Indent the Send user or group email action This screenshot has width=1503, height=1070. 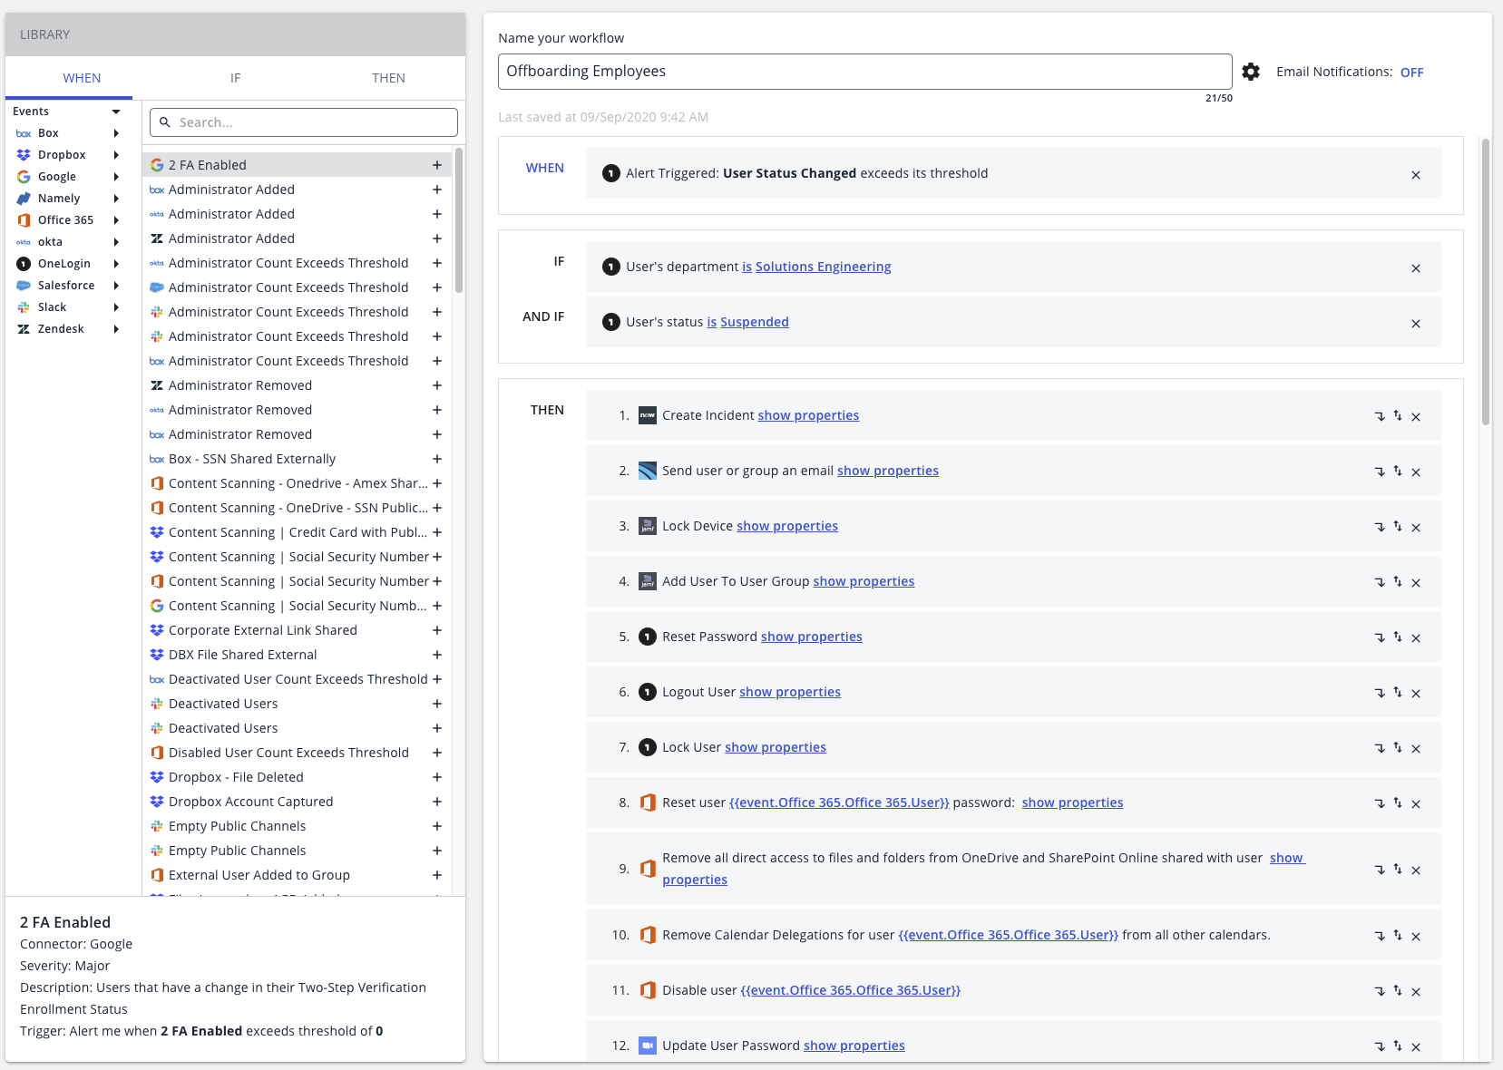coord(1380,472)
